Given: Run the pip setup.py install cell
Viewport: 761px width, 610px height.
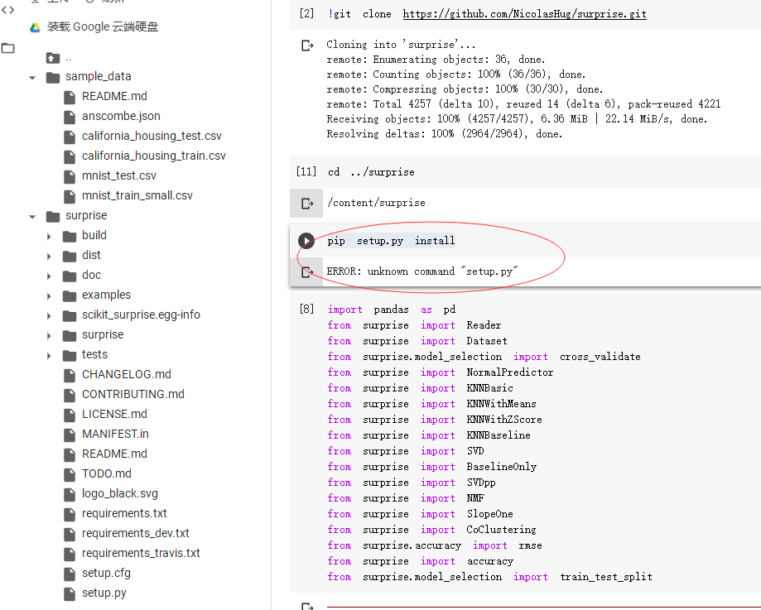Looking at the screenshot, I should 306,241.
